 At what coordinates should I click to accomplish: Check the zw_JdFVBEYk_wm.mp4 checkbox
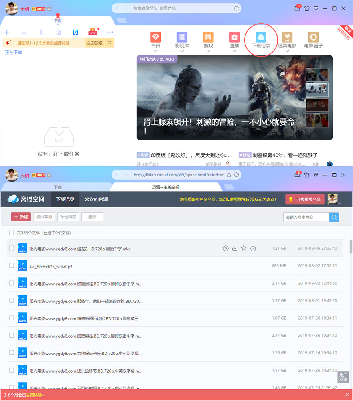pyautogui.click(x=11, y=265)
